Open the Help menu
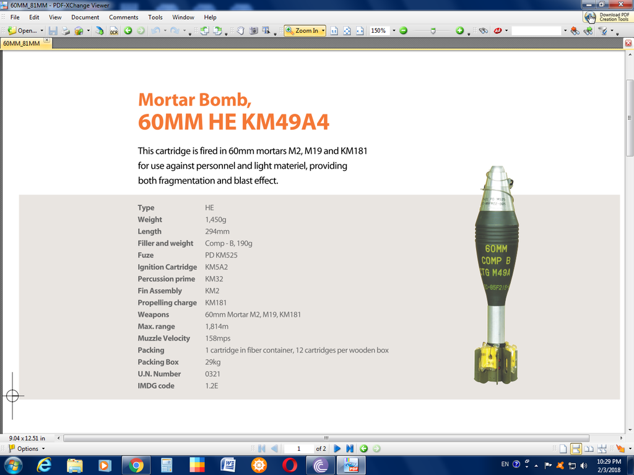The height and width of the screenshot is (475, 634). (x=211, y=17)
